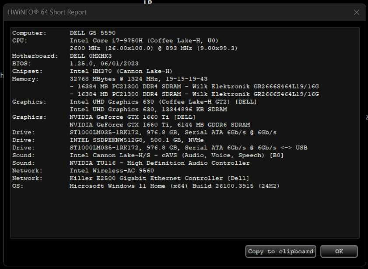The height and width of the screenshot is (269, 368).
Task: Select the Intel Cannon Lake-H/S cAVS sound line
Action: click(x=176, y=155)
